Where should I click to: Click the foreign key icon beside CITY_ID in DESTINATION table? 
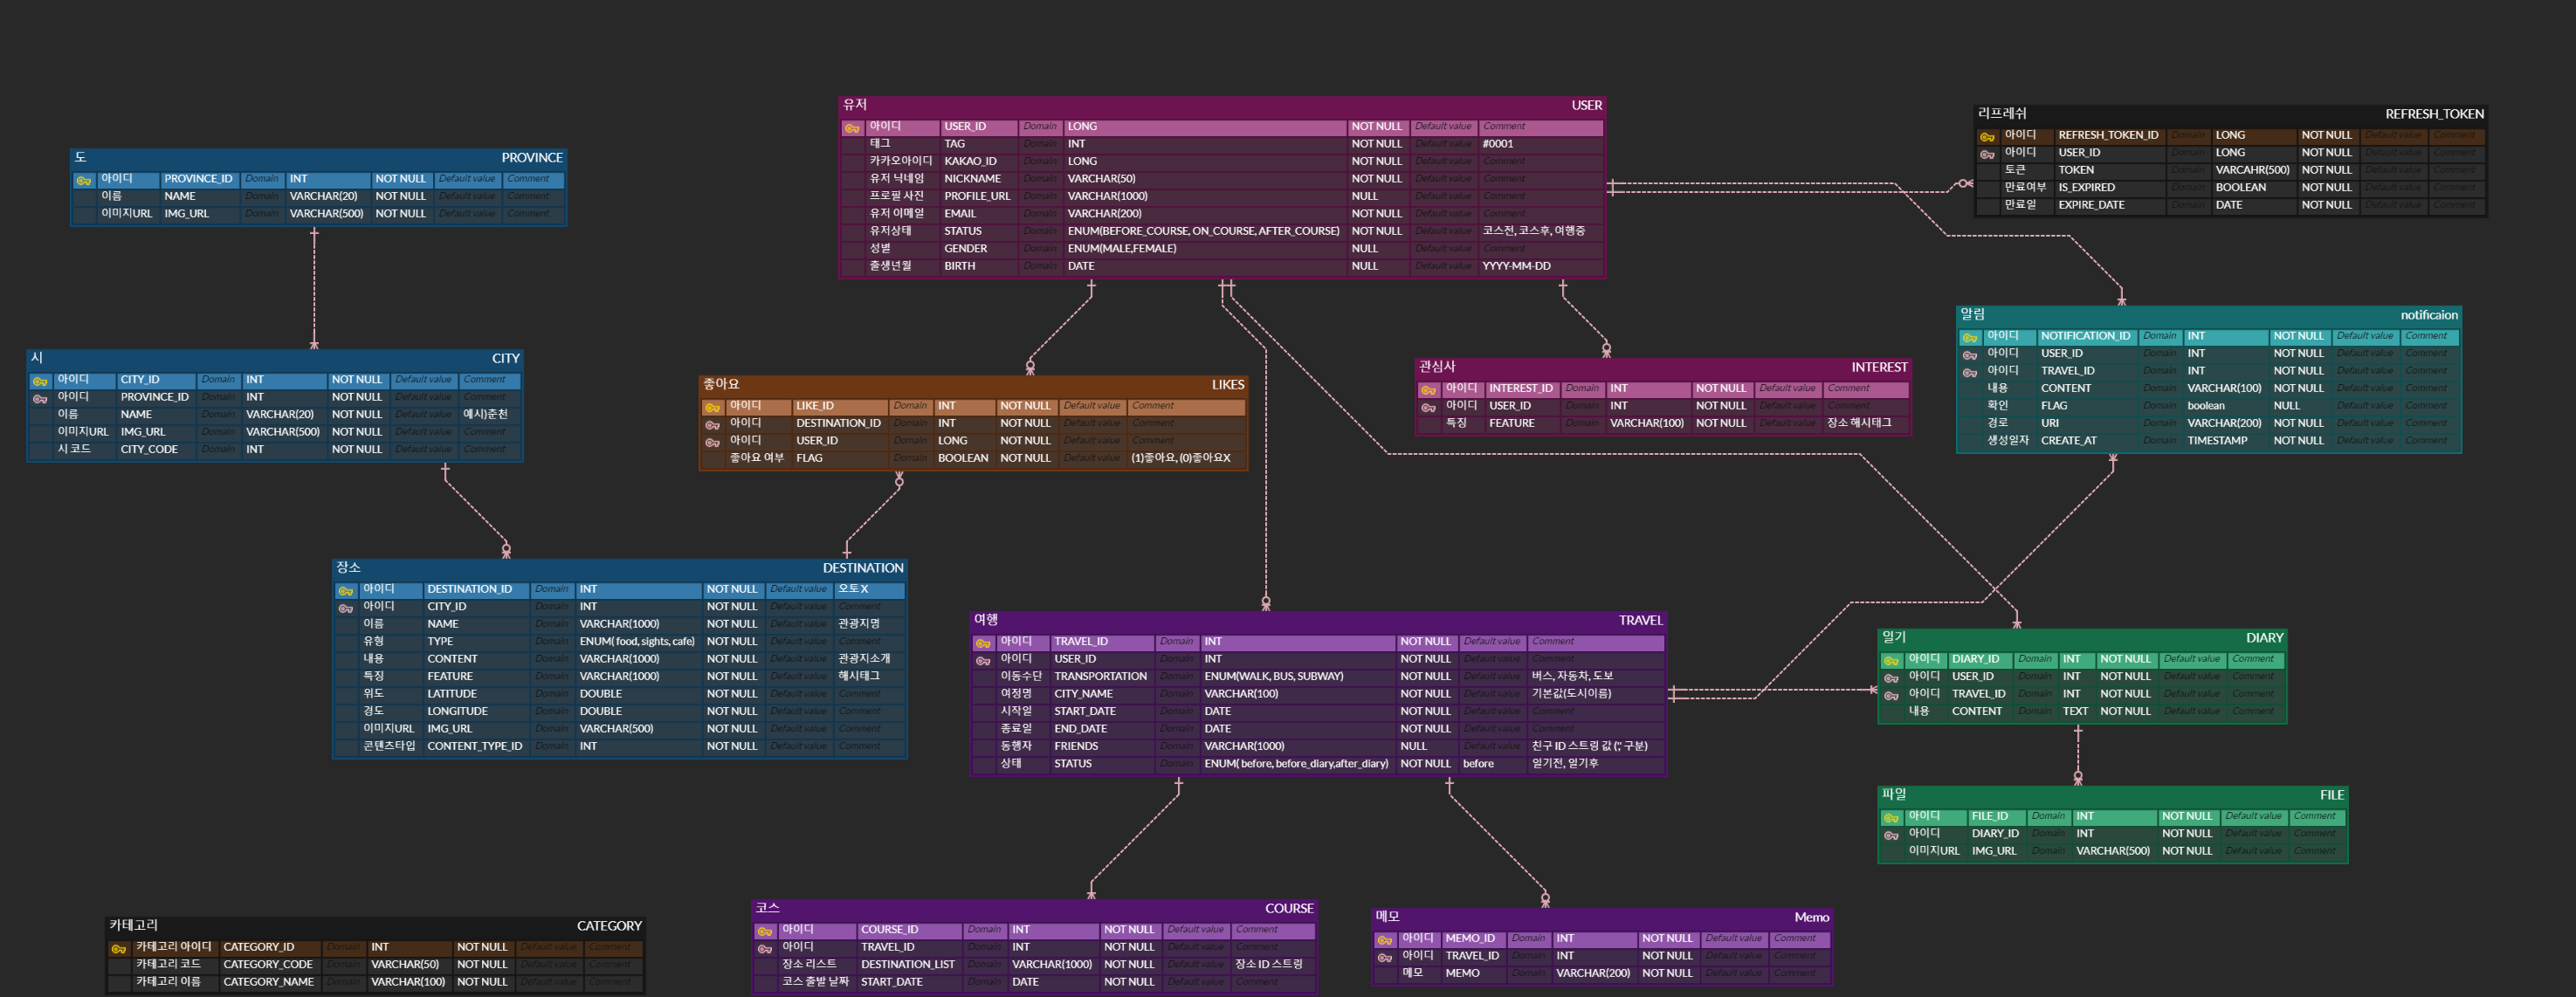346,608
